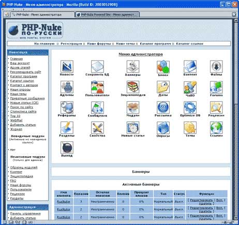239x225 pixels.
Task: Open the Наши опросы sidebar link
Action: 20,89
